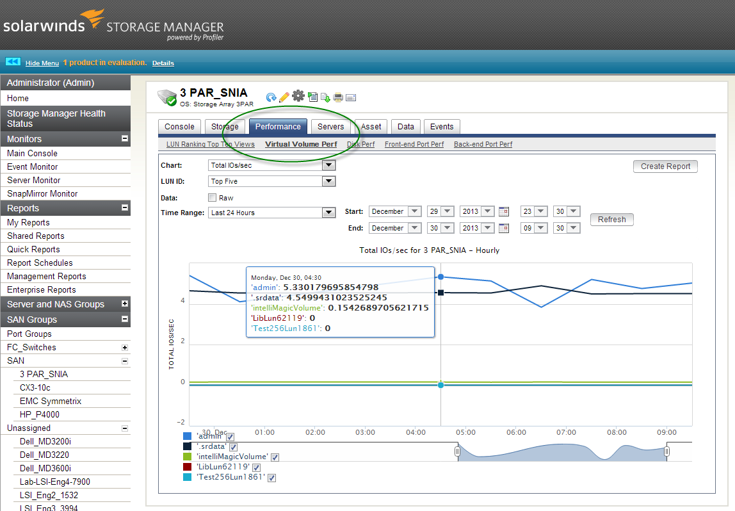Click the Create Report button
This screenshot has width=735, height=511.
[x=665, y=166]
